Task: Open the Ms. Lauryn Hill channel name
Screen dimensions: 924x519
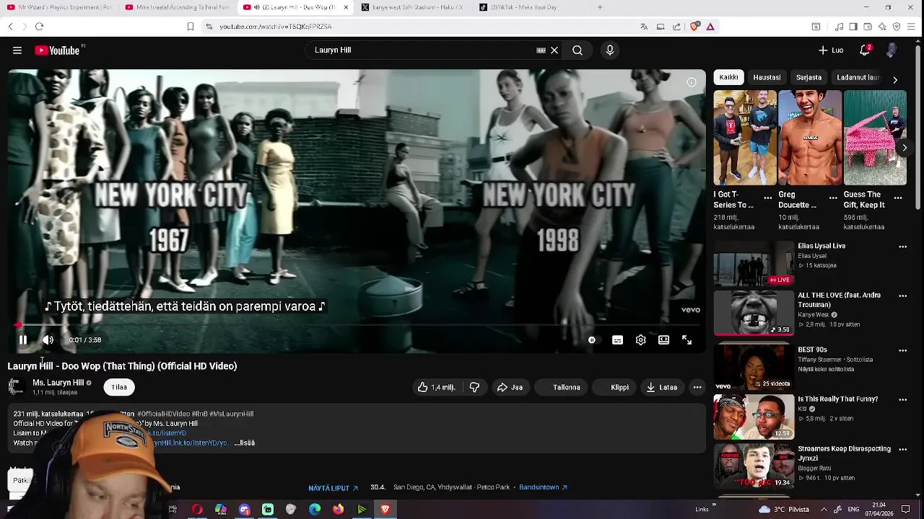Action: (x=58, y=382)
